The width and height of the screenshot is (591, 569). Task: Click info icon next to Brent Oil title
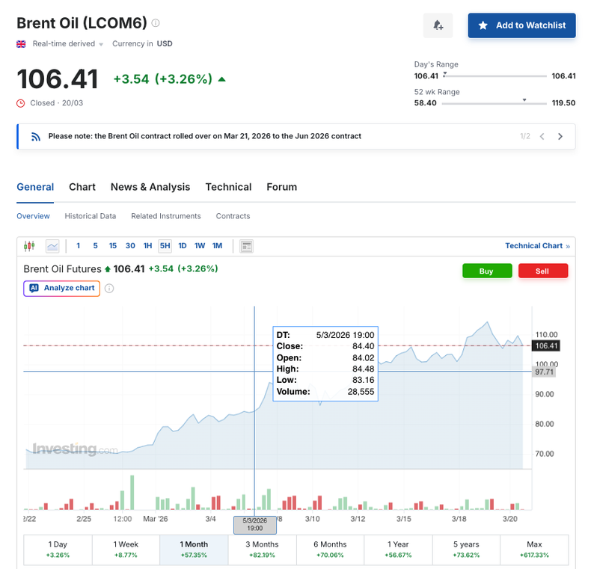click(x=156, y=23)
